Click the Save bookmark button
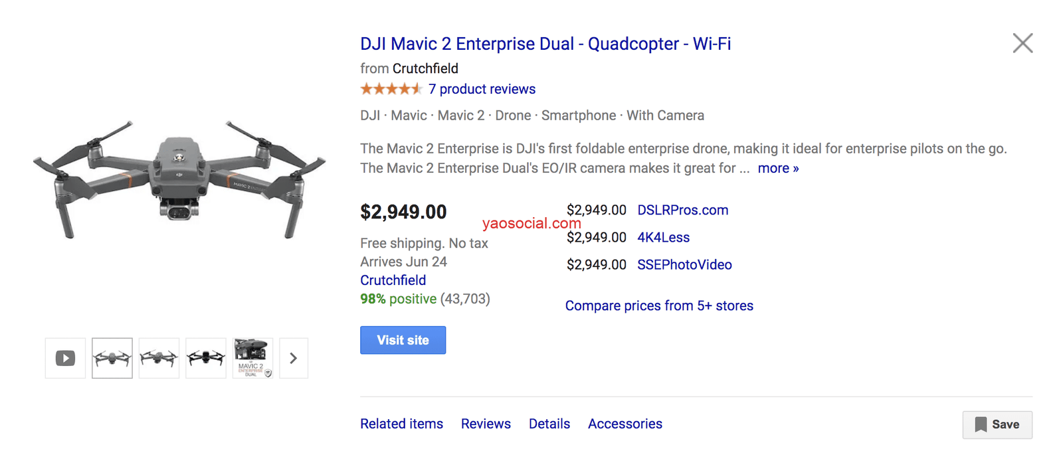This screenshot has width=1063, height=449. tap(997, 424)
